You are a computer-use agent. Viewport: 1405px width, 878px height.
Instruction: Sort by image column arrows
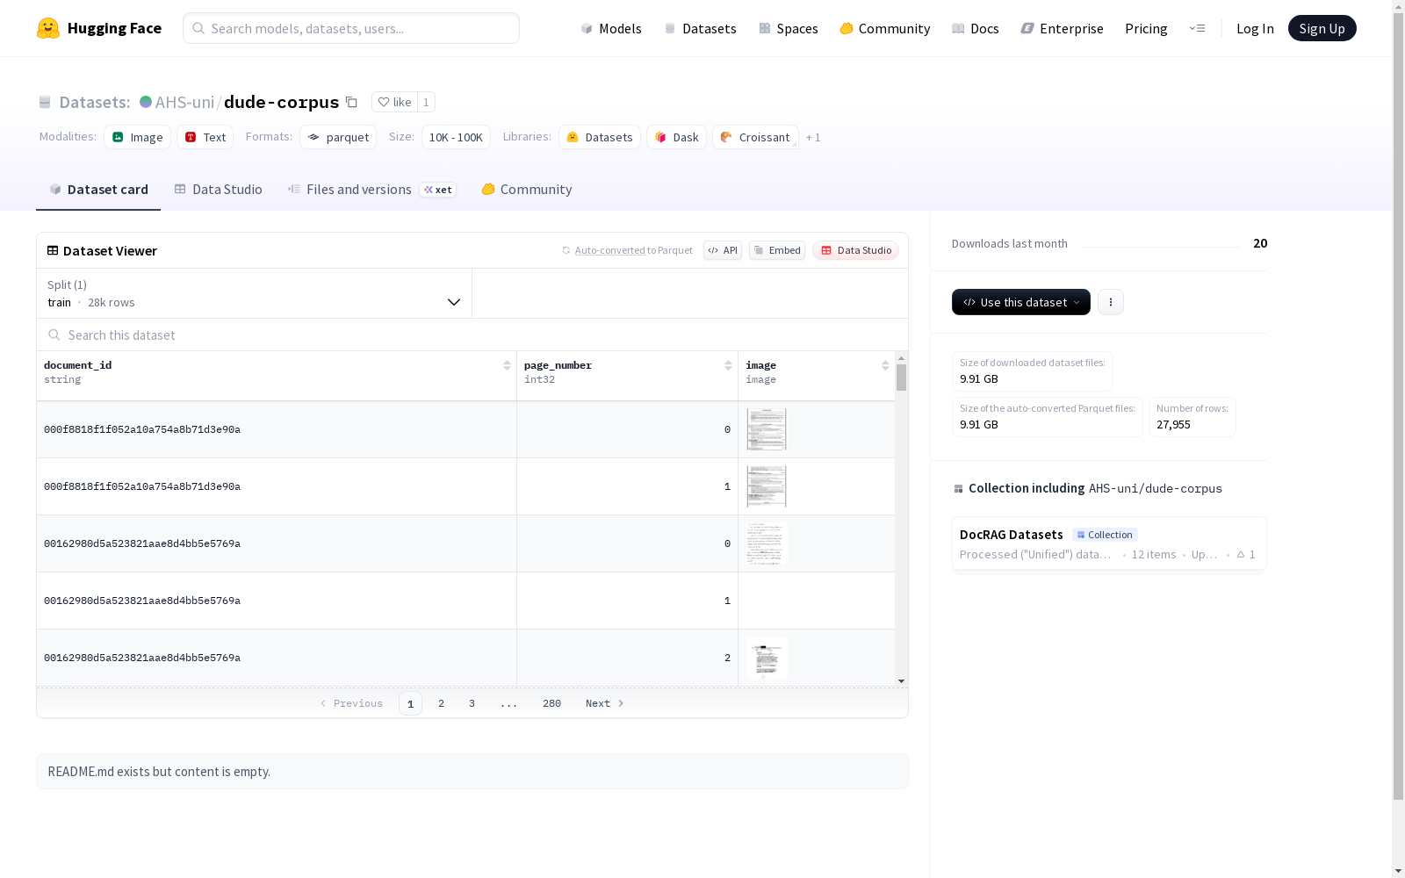tap(885, 365)
